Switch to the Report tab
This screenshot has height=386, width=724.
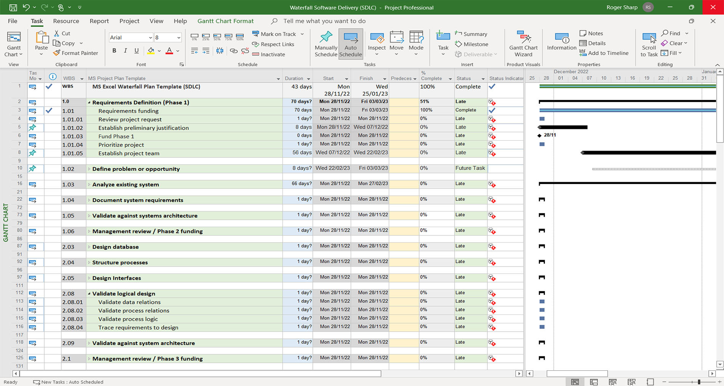(99, 21)
